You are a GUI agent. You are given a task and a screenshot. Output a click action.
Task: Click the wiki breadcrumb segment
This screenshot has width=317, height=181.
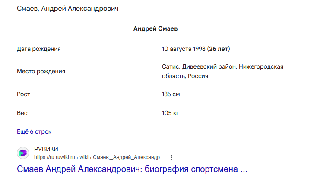pyautogui.click(x=84, y=157)
